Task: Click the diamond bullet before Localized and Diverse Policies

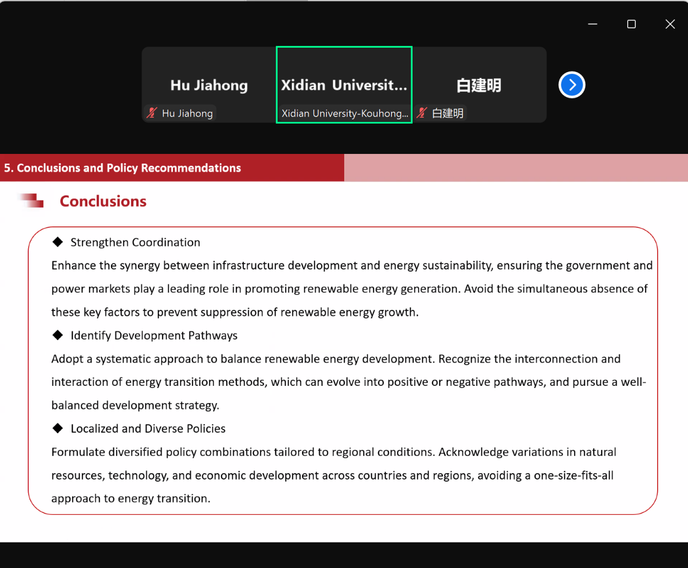Action: click(x=57, y=429)
